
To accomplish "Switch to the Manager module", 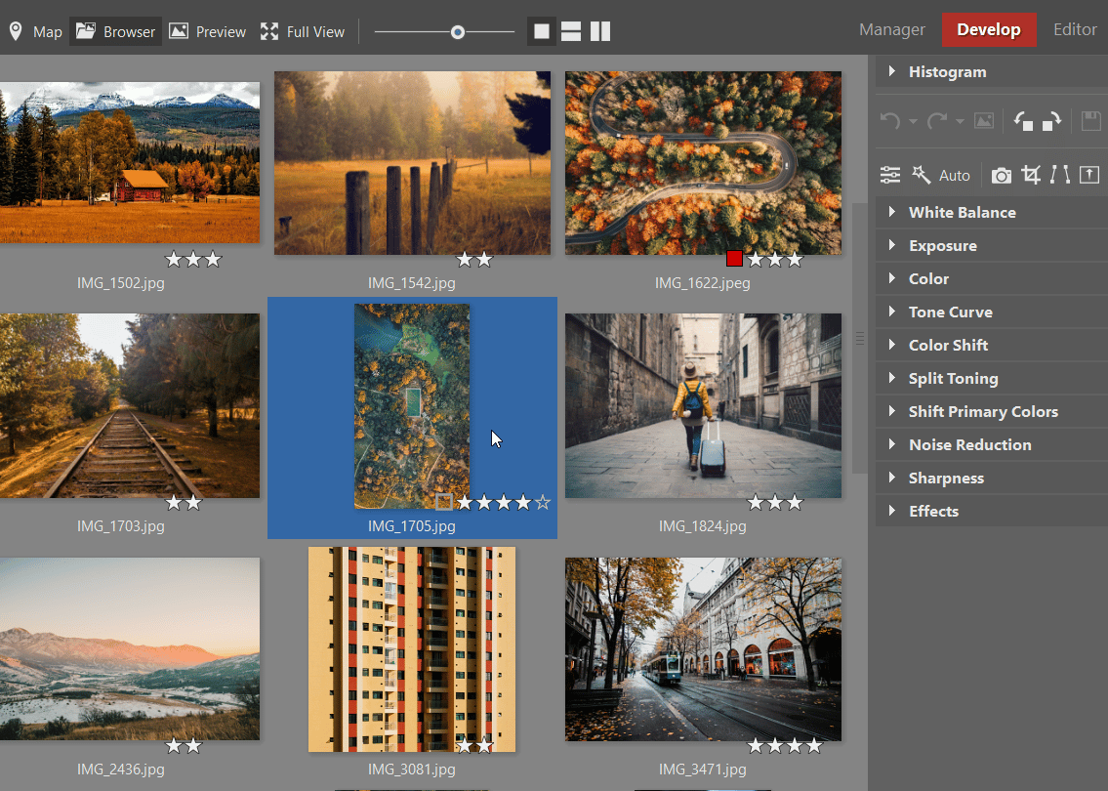I will click(891, 29).
